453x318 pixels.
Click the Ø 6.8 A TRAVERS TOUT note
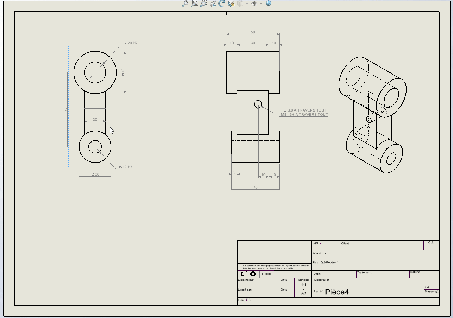305,110
